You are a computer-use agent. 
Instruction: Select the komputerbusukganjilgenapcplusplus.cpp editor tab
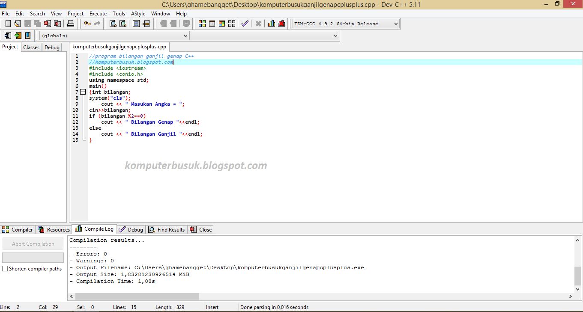(x=120, y=47)
